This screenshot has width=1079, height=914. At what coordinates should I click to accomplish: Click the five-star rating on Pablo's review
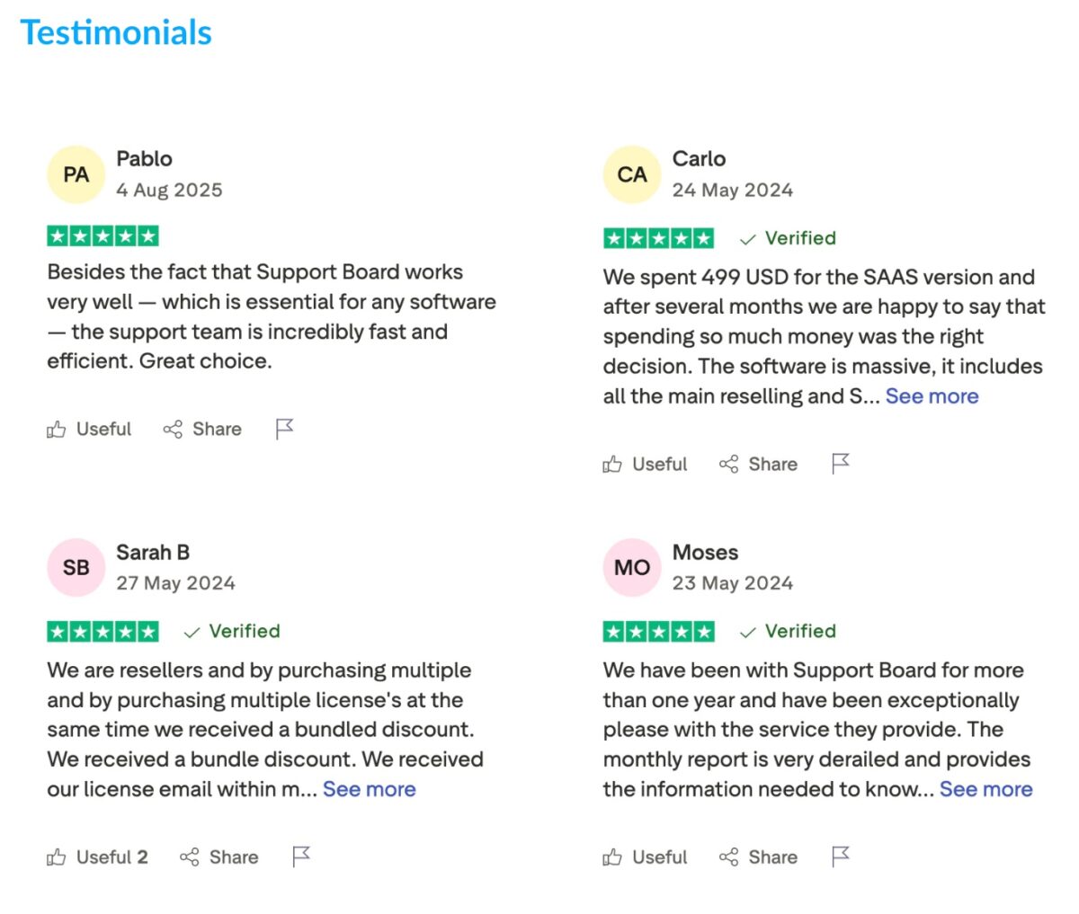[103, 236]
